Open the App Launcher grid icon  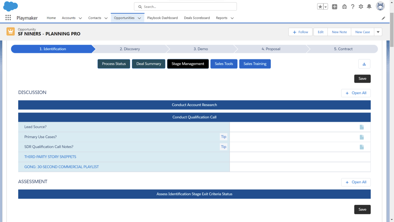(x=8, y=18)
